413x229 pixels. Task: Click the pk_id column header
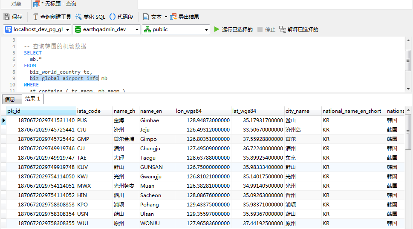(41, 111)
